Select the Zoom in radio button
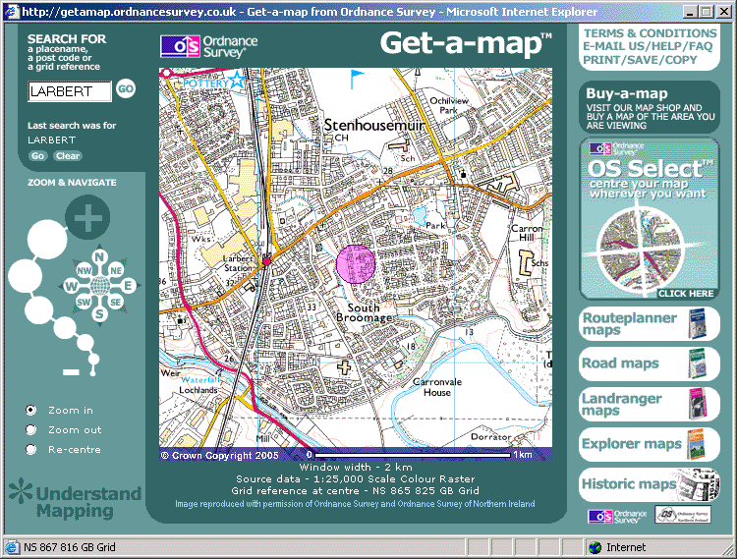737x559 pixels. 31,410
